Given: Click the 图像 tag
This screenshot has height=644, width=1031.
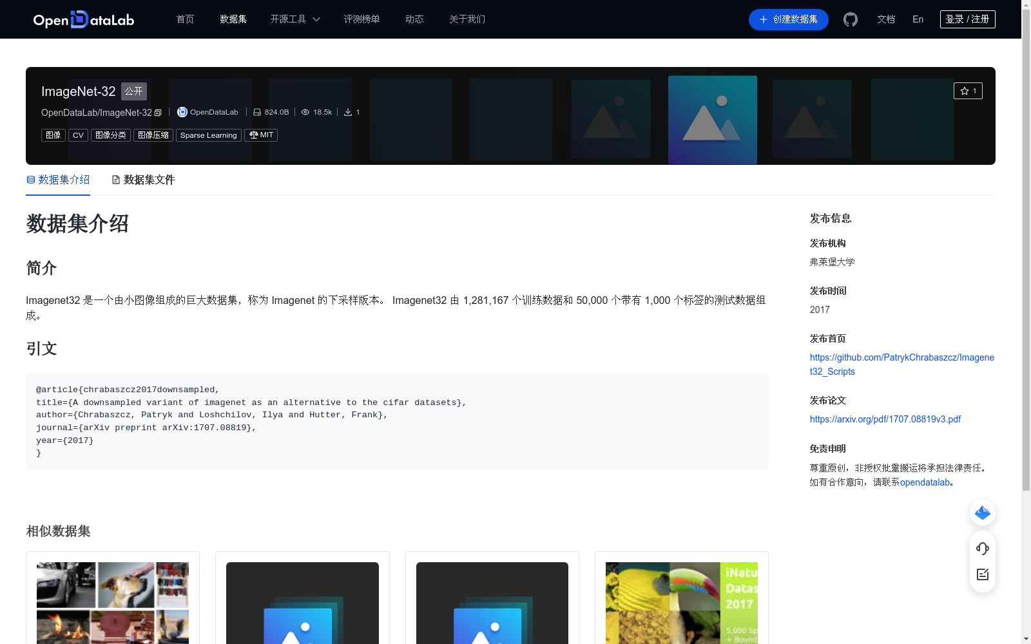Looking at the screenshot, I should pyautogui.click(x=53, y=135).
